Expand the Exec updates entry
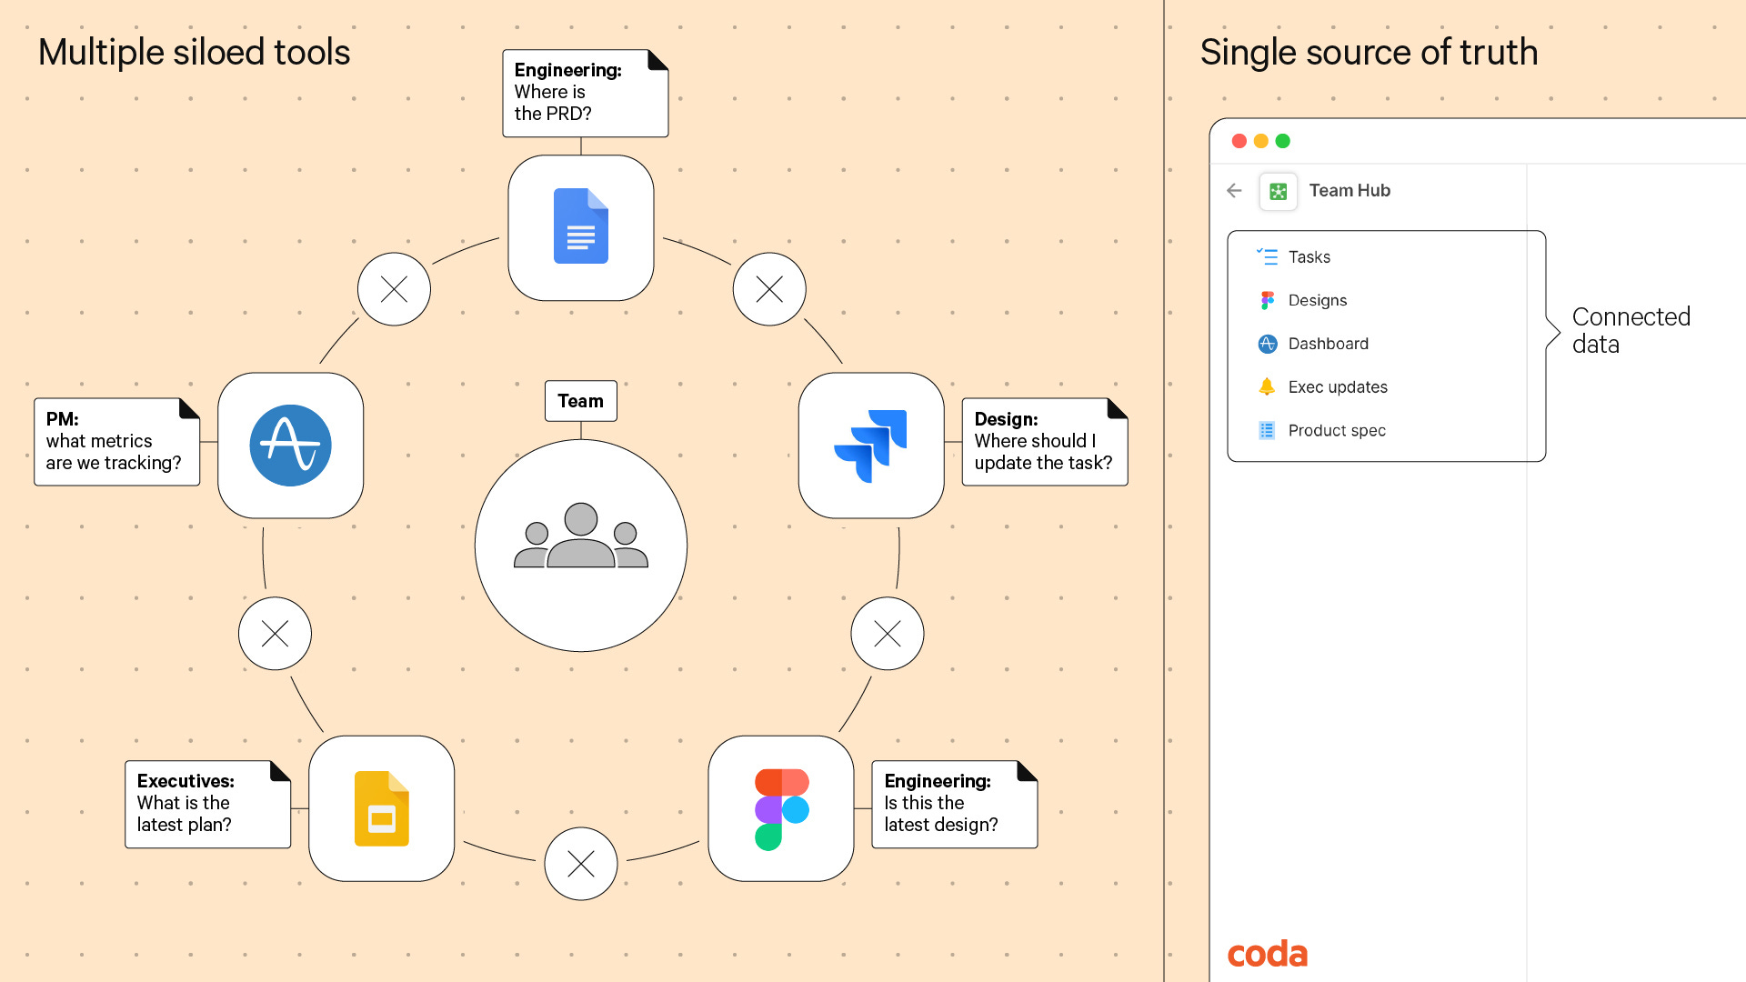The height and width of the screenshot is (982, 1746). (1338, 386)
